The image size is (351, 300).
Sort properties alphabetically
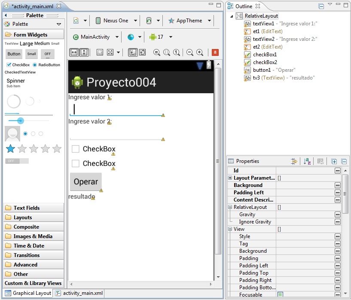pyautogui.click(x=307, y=161)
